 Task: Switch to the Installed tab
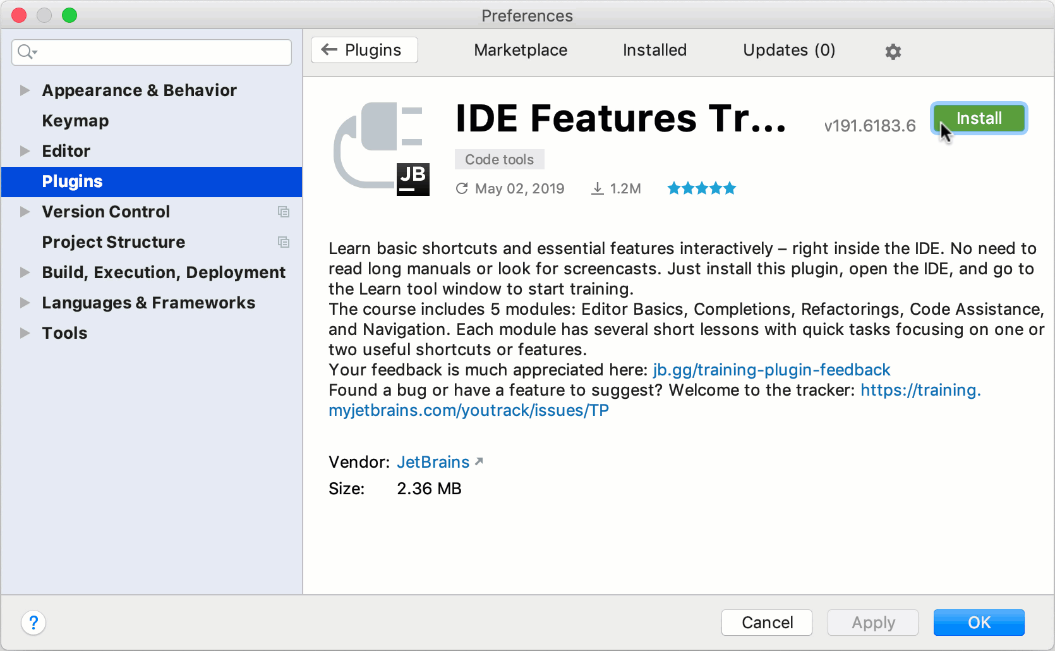[654, 50]
